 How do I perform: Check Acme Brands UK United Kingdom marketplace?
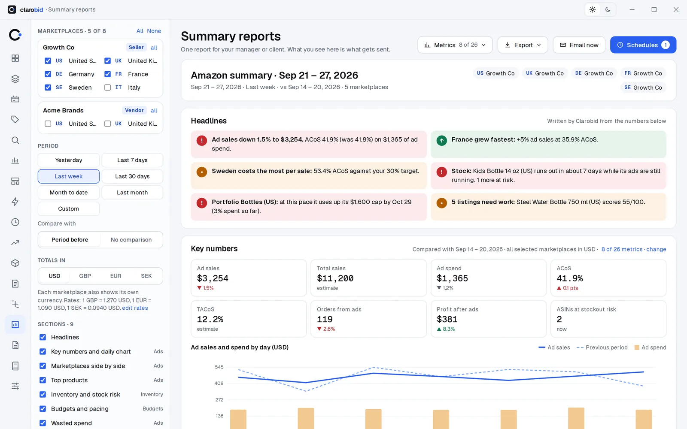pos(108,124)
